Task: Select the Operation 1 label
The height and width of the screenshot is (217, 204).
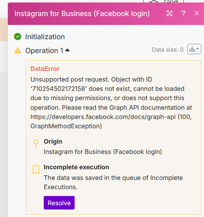Action: 44,51
